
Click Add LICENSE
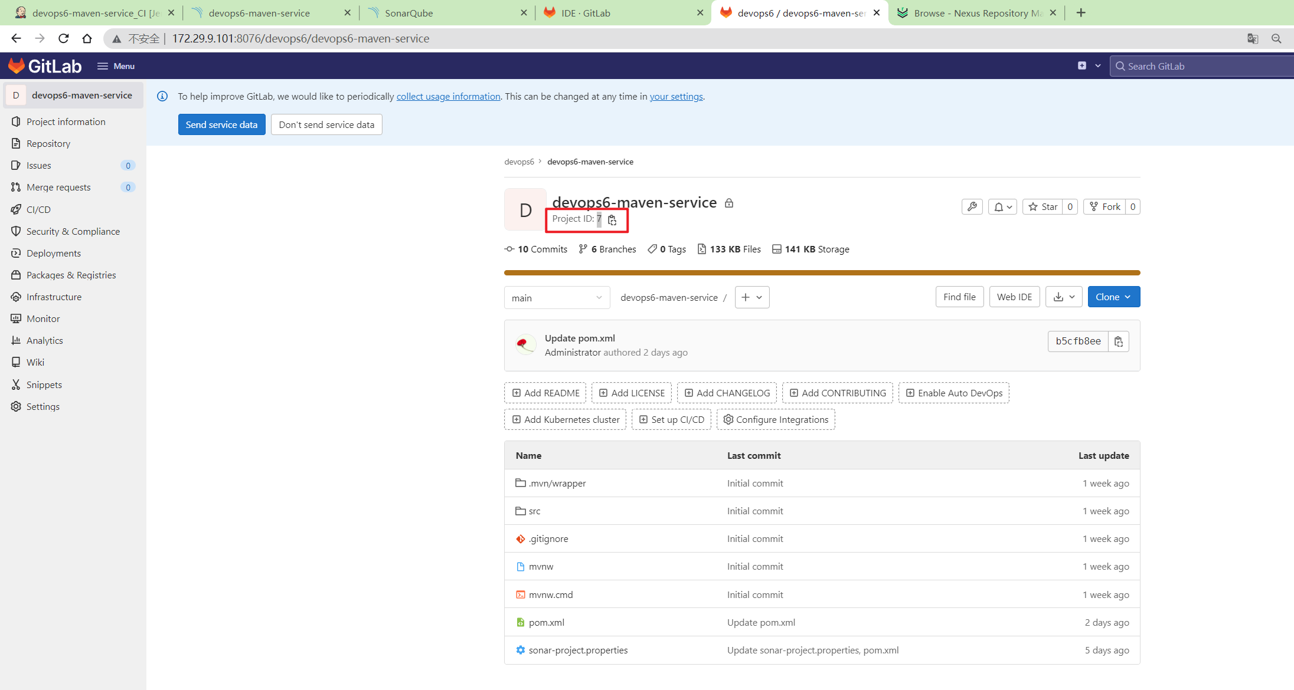[632, 393]
